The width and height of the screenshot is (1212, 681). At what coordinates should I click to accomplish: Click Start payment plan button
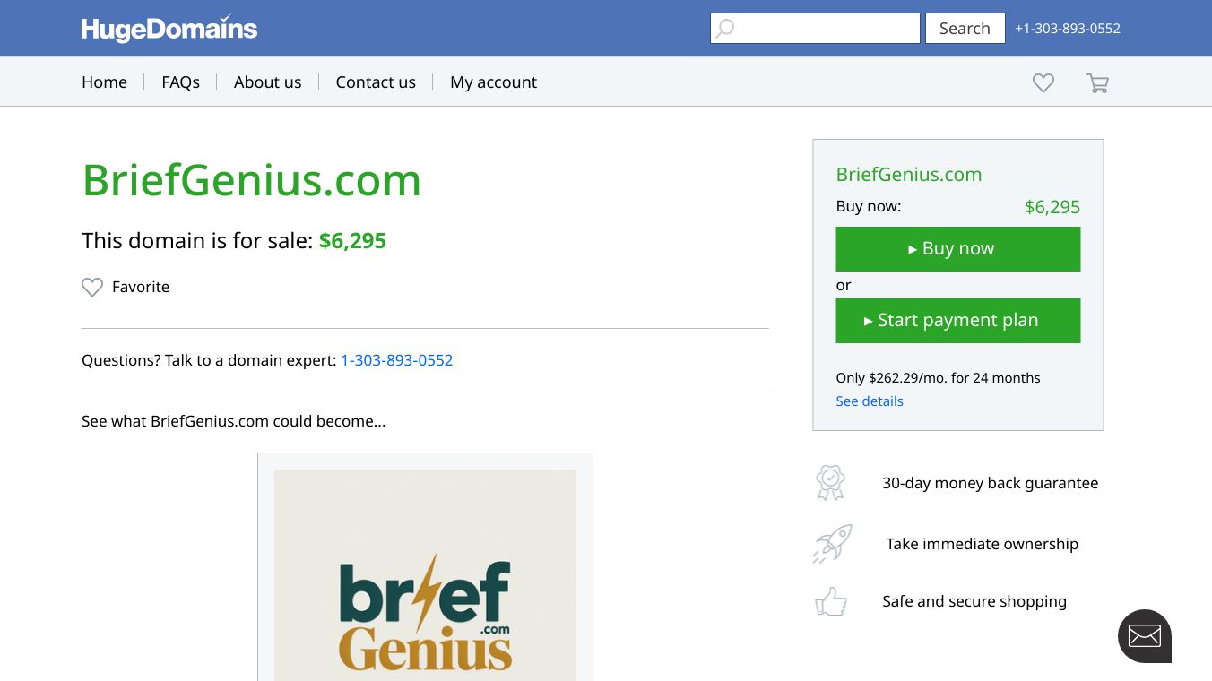pos(957,321)
